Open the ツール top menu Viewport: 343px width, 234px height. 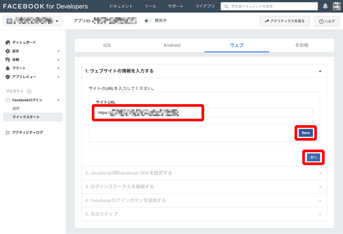[150, 6]
